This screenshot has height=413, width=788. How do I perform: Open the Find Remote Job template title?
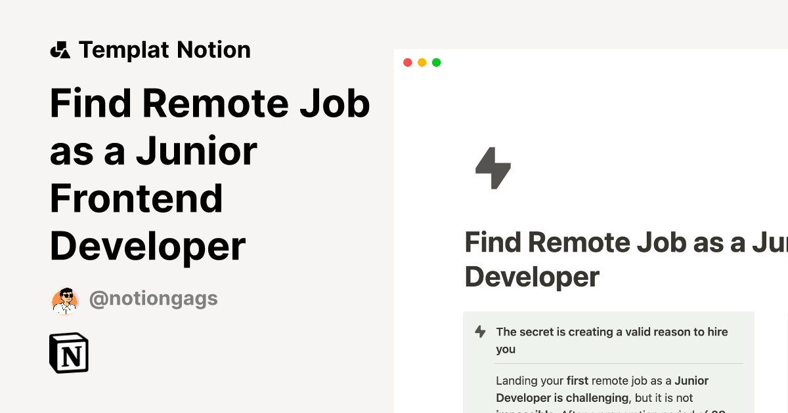[x=210, y=174]
